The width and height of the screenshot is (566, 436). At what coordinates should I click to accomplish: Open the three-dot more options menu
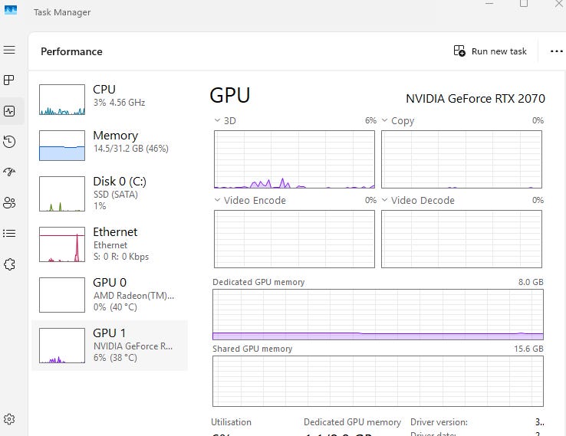click(556, 51)
